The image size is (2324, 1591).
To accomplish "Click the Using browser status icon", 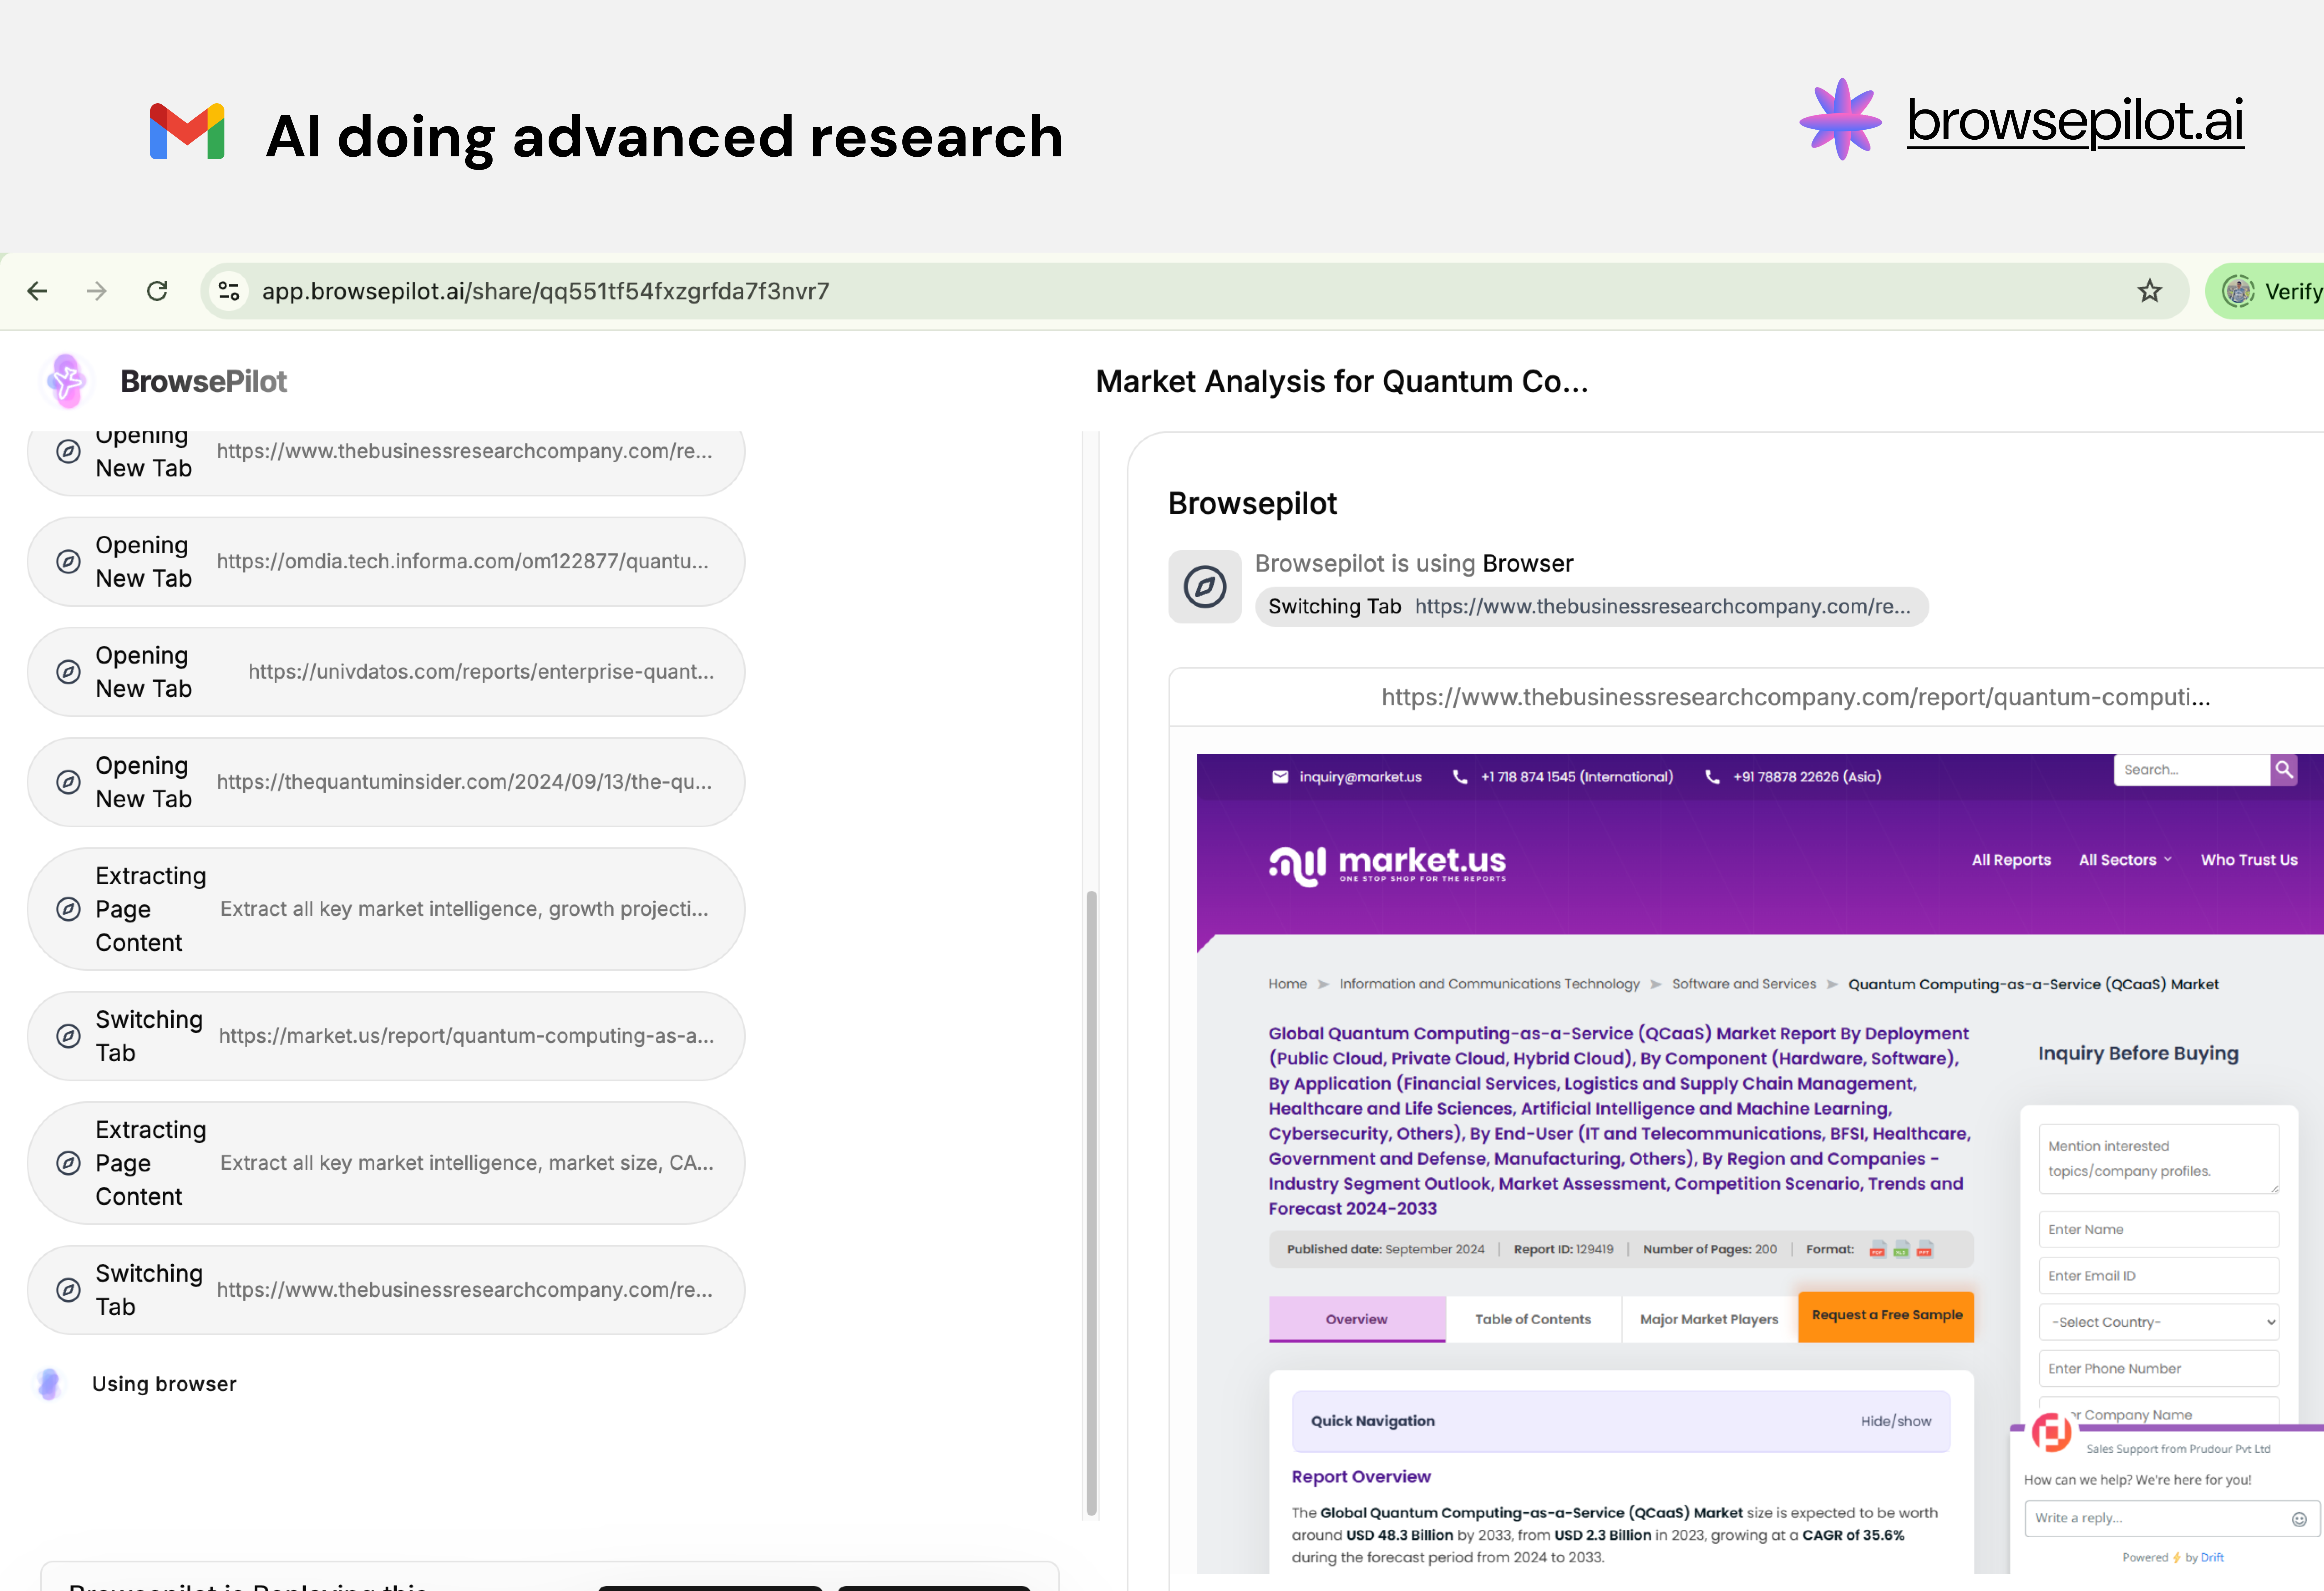I will [x=49, y=1384].
